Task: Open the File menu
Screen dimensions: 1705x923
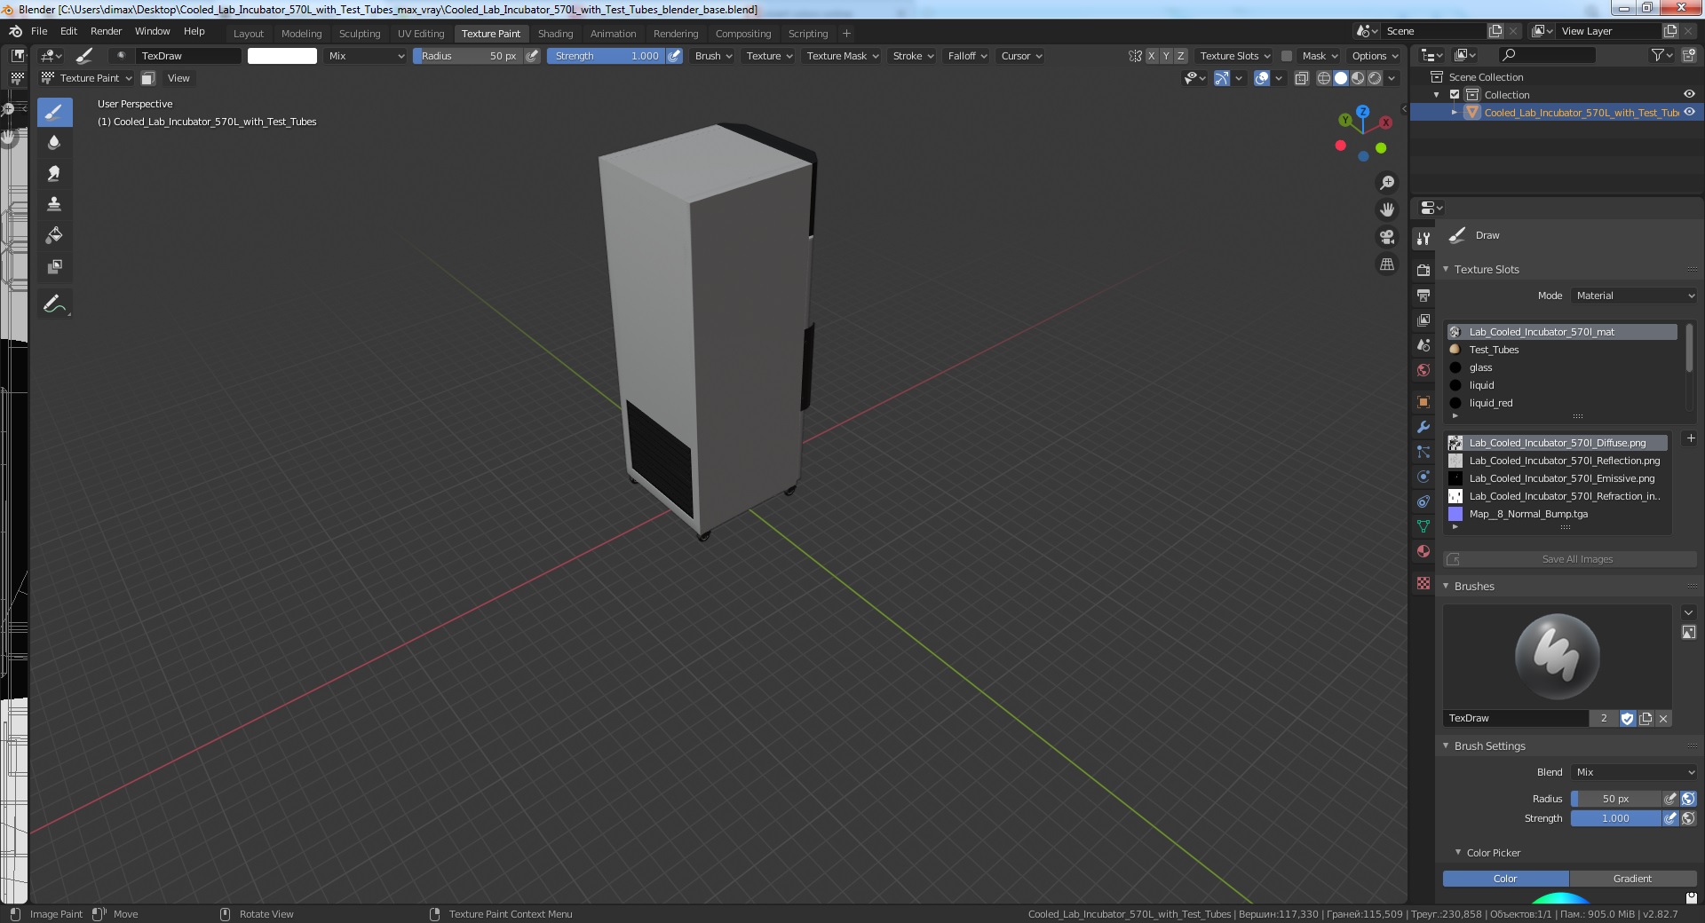Action: pyautogui.click(x=39, y=31)
